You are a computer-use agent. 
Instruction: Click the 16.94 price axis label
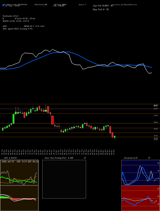[x=156, y=122]
